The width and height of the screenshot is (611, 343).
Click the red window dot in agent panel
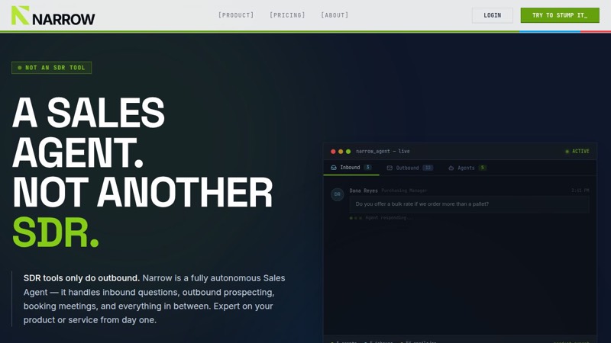coord(333,152)
